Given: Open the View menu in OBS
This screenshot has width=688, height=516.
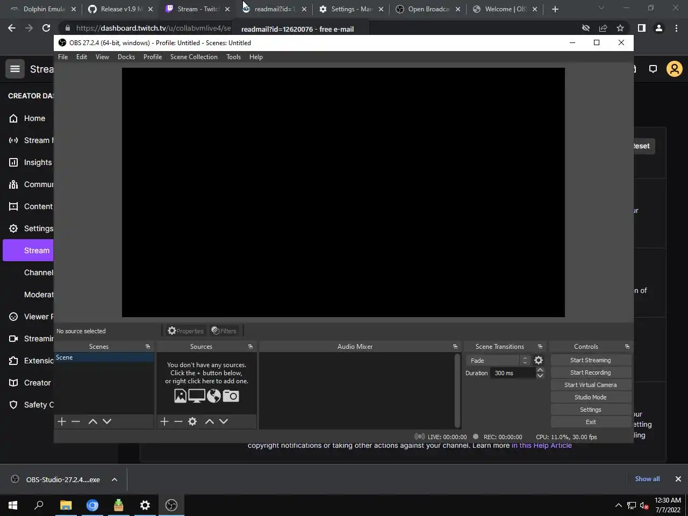Looking at the screenshot, I should (102, 57).
